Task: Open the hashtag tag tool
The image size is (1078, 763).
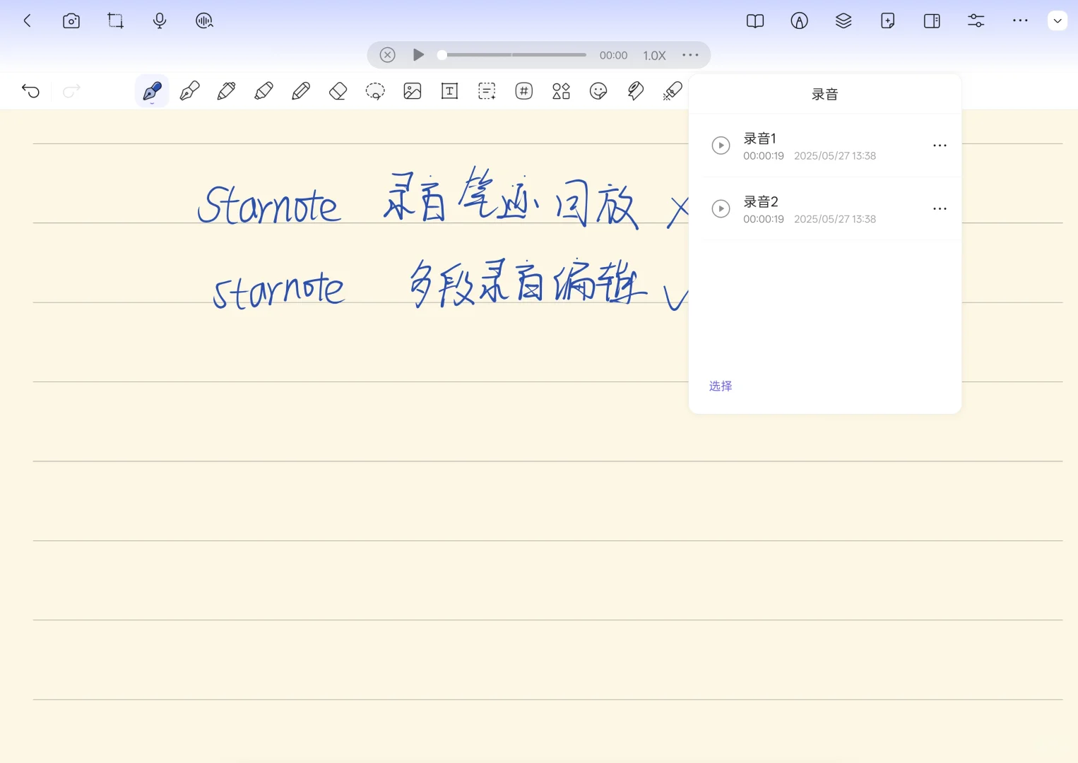Action: (524, 91)
